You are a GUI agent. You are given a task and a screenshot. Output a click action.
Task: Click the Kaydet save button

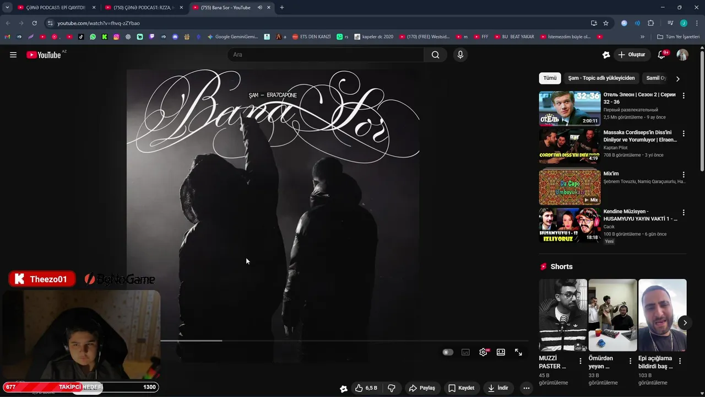coord(461,388)
